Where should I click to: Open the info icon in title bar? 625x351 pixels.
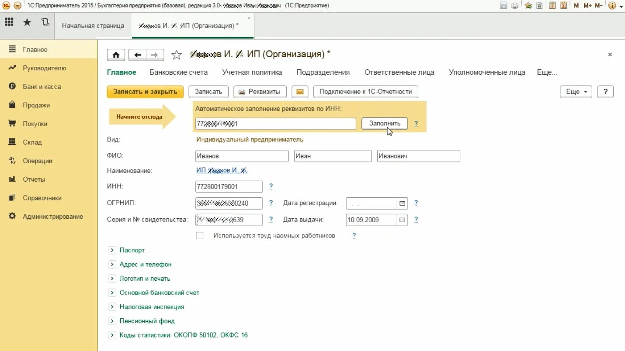(612, 6)
